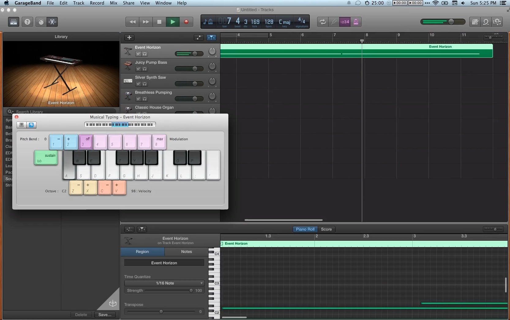Open the Track menu
The height and width of the screenshot is (320, 510).
78,3
